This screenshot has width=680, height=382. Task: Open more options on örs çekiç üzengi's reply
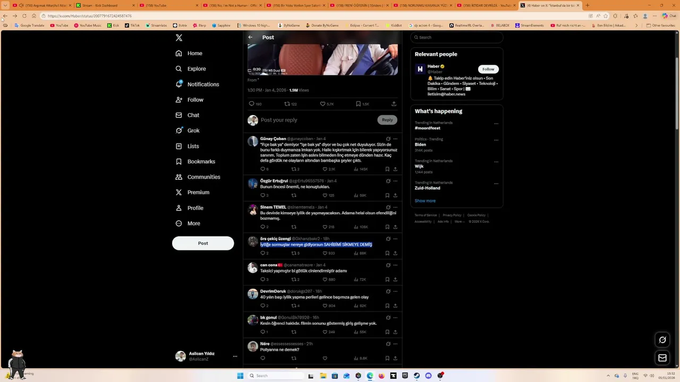click(395, 239)
